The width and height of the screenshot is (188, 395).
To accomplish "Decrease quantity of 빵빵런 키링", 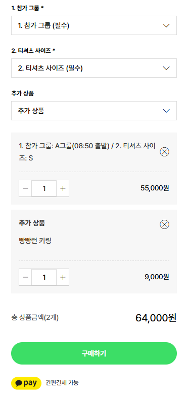I will click(25, 277).
